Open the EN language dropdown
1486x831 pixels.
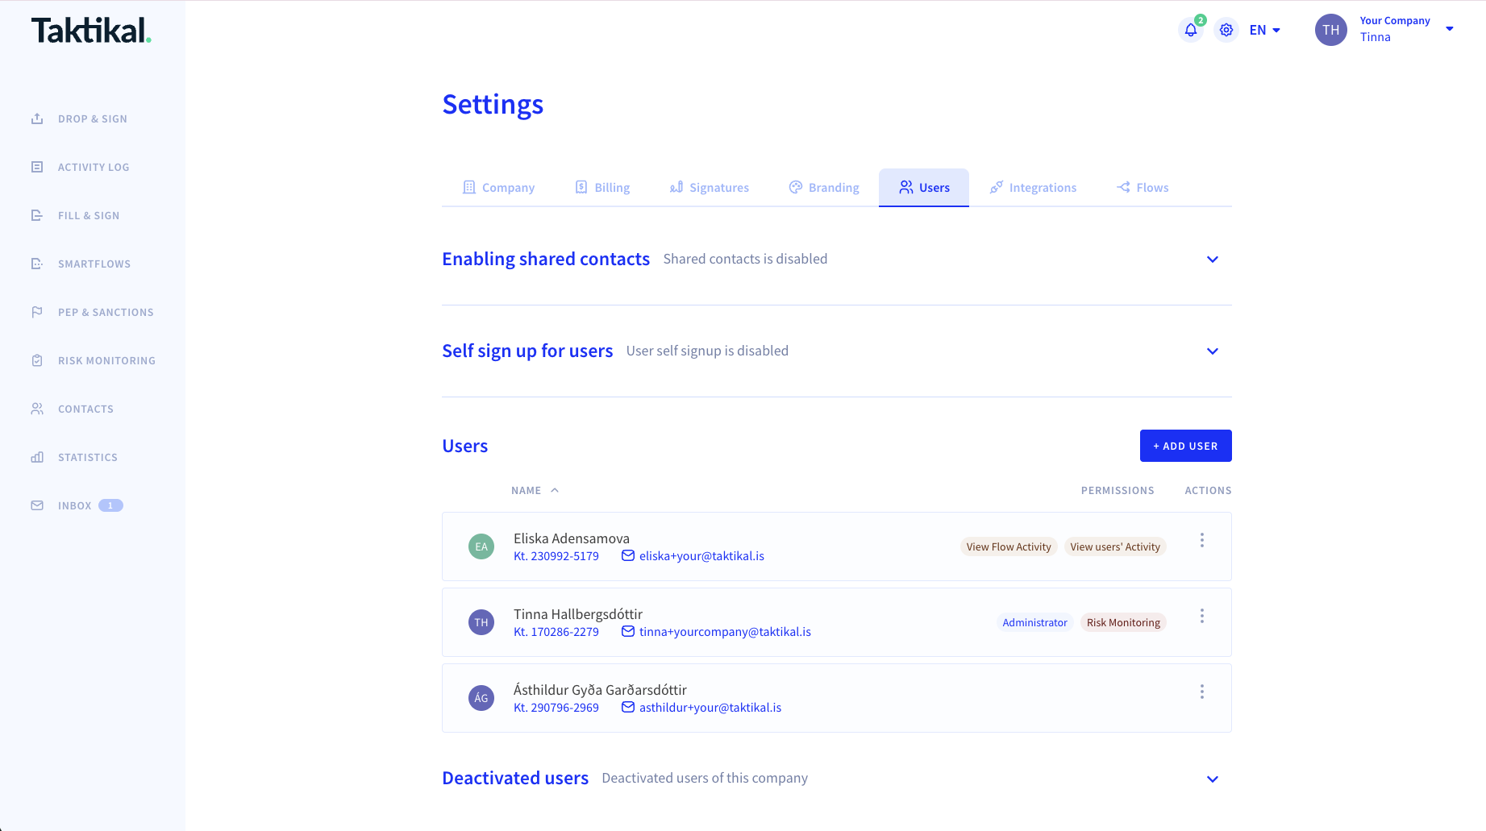(x=1265, y=30)
